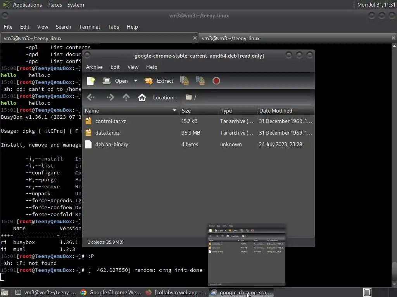Open the System menu
397x297 pixels.
[x=76, y=5]
